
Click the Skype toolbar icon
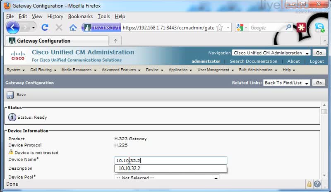pyautogui.click(x=319, y=27)
